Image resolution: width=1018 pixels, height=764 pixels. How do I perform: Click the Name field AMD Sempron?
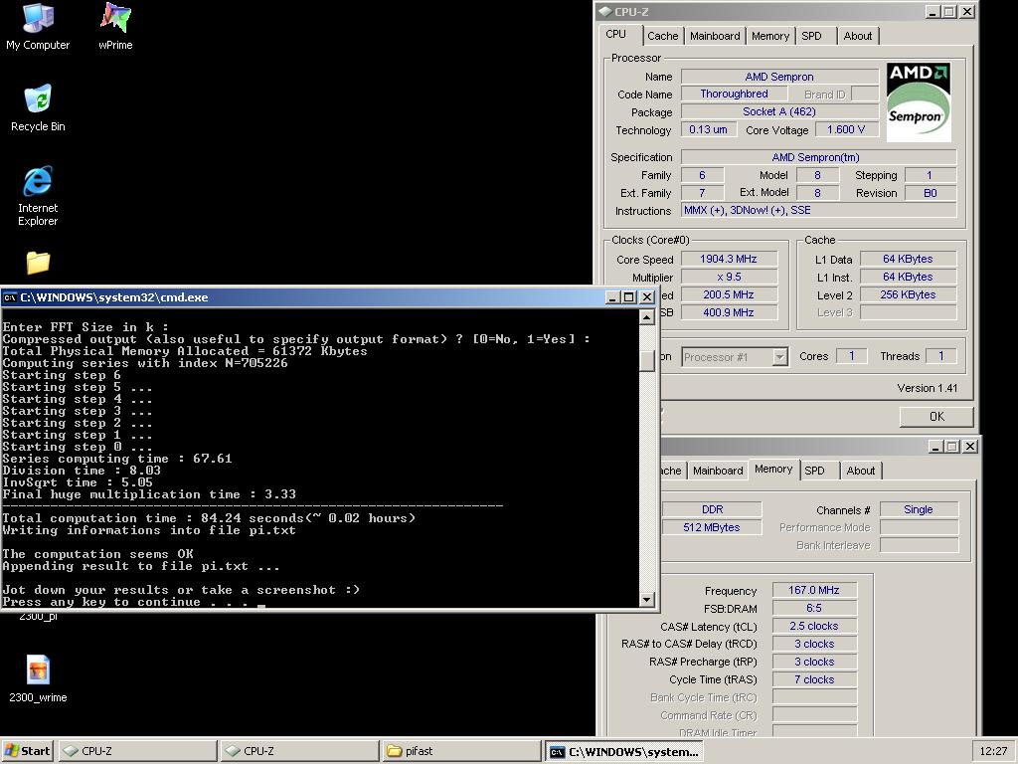click(779, 76)
